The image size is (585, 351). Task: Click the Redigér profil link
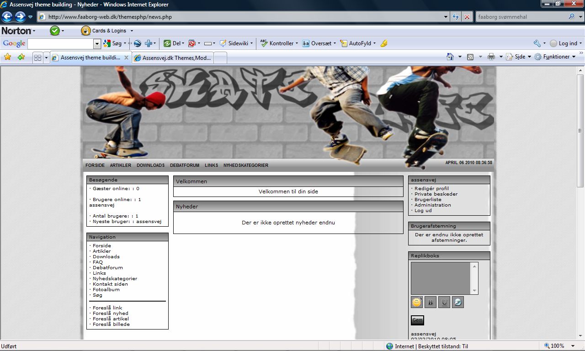[x=431, y=188]
